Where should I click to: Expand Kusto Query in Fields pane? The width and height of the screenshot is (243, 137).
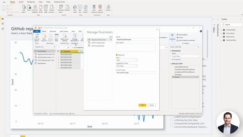click(x=221, y=33)
